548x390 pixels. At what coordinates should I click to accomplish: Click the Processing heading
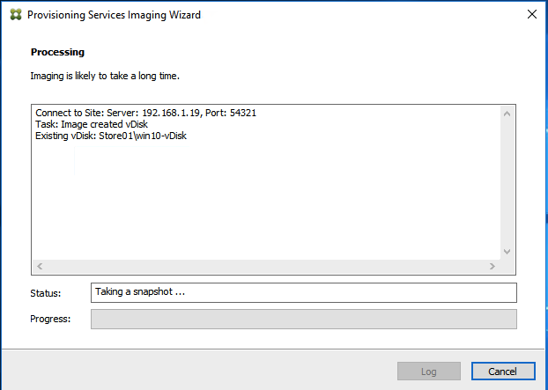click(57, 52)
